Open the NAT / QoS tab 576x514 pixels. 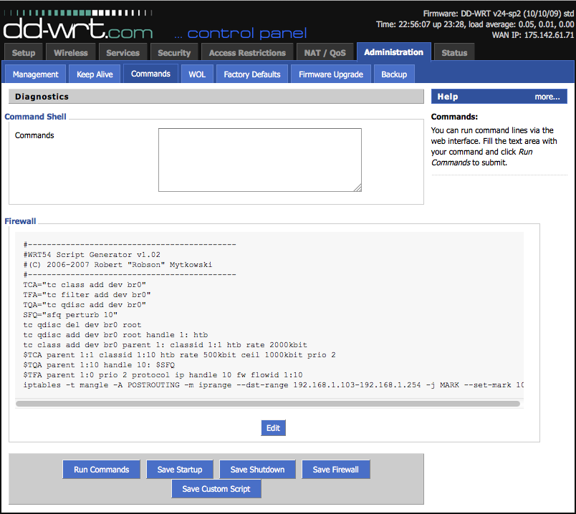(327, 52)
